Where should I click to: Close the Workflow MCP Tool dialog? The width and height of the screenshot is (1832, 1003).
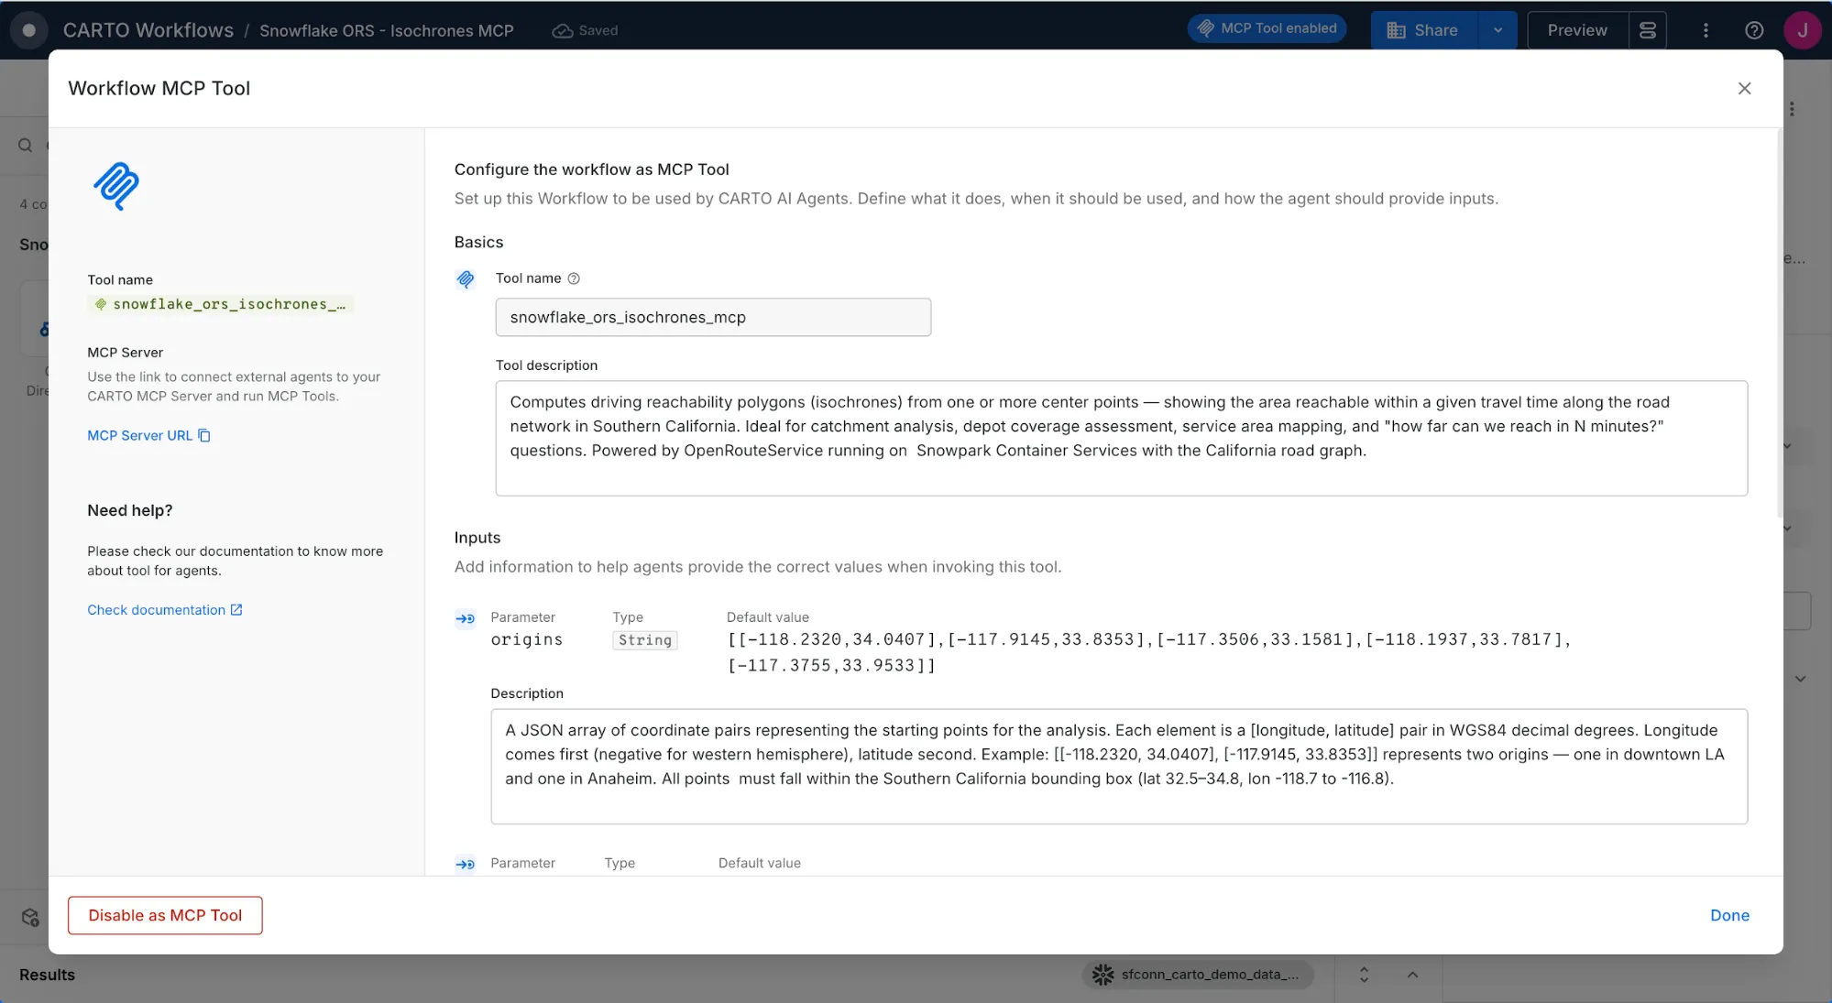(1744, 88)
